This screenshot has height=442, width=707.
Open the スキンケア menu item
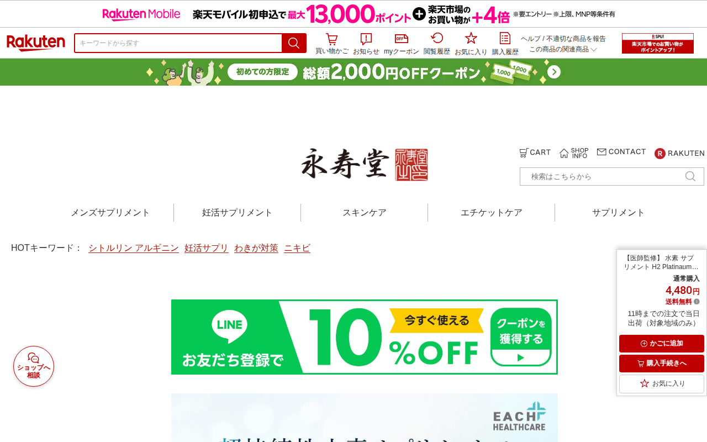365,213
